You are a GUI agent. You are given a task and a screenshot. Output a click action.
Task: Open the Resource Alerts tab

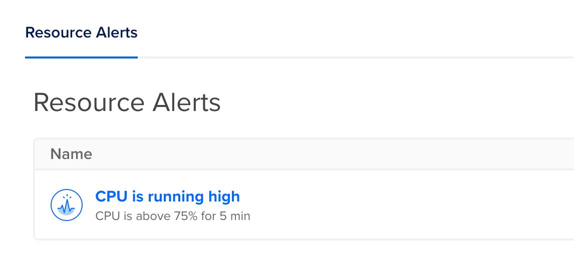[x=81, y=32]
